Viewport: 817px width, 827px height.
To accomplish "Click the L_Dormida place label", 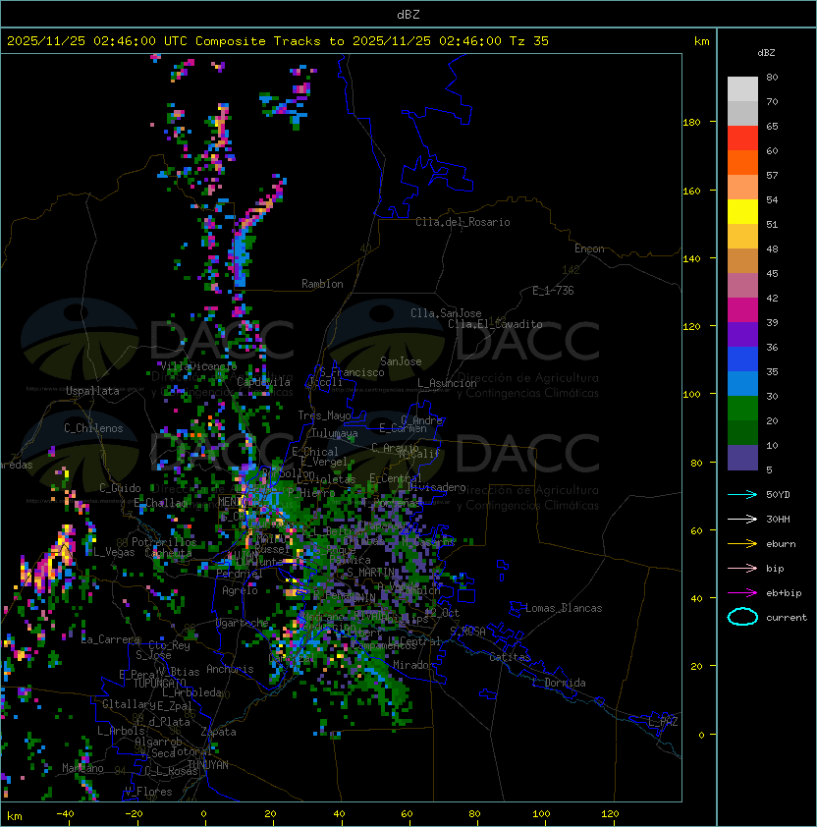I will click(x=559, y=683).
